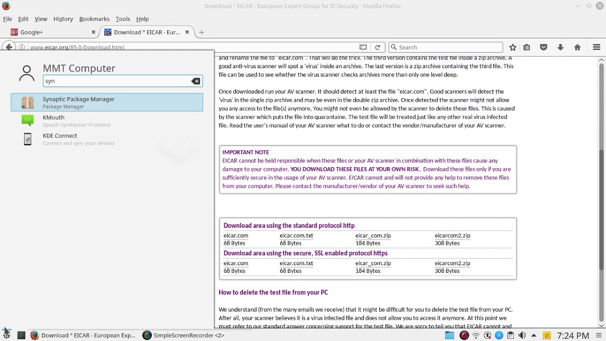Click the Synaptic Package Manager box icon
The width and height of the screenshot is (606, 341).
(27, 102)
